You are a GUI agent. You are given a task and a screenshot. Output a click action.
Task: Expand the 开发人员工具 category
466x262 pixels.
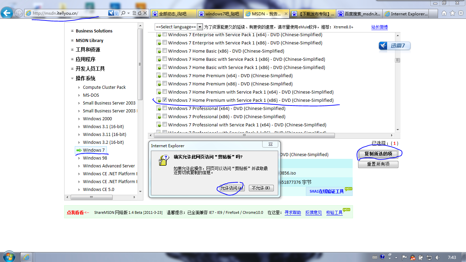pyautogui.click(x=72, y=69)
